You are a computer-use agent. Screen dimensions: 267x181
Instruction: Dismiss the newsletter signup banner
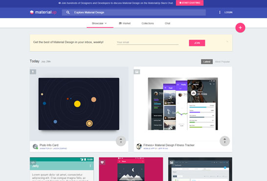tap(227, 42)
